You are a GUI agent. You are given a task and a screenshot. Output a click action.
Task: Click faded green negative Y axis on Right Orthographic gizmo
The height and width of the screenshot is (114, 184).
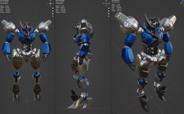point(103,4)
